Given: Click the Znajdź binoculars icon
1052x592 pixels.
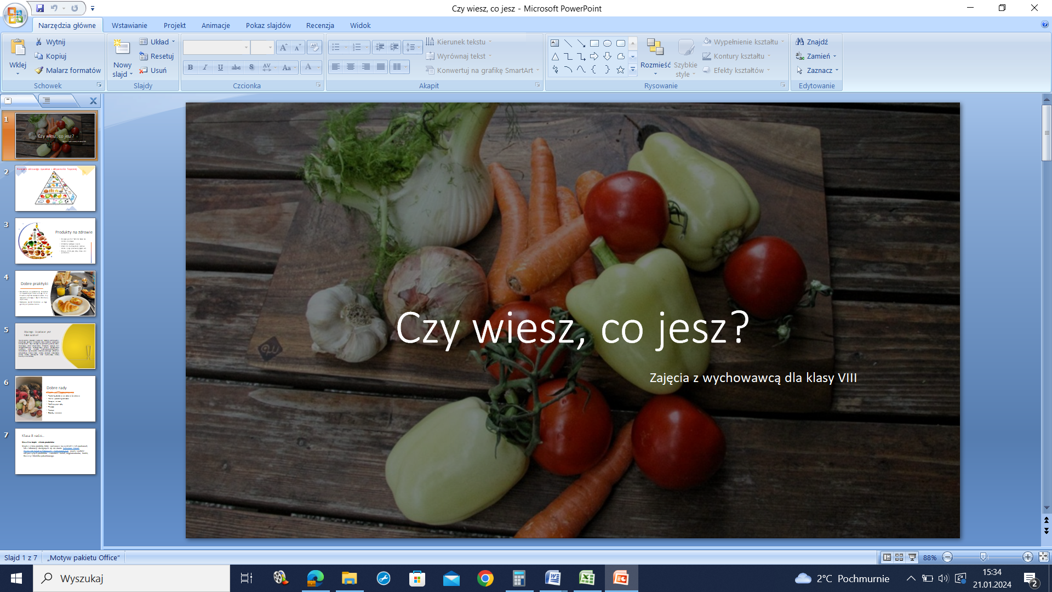Looking at the screenshot, I should (800, 42).
